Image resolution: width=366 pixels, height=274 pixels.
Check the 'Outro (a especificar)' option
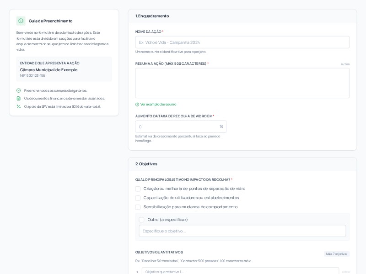click(142, 220)
